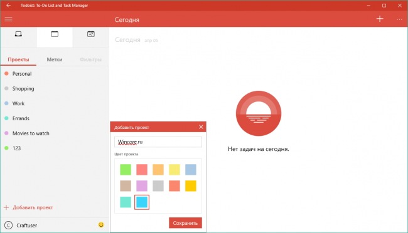This screenshot has height=233, width=408.
Task: Pick the golden yellow project color swatch
Action: [191, 186]
